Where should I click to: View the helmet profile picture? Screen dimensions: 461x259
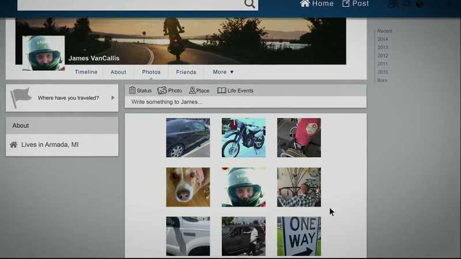coord(44,53)
